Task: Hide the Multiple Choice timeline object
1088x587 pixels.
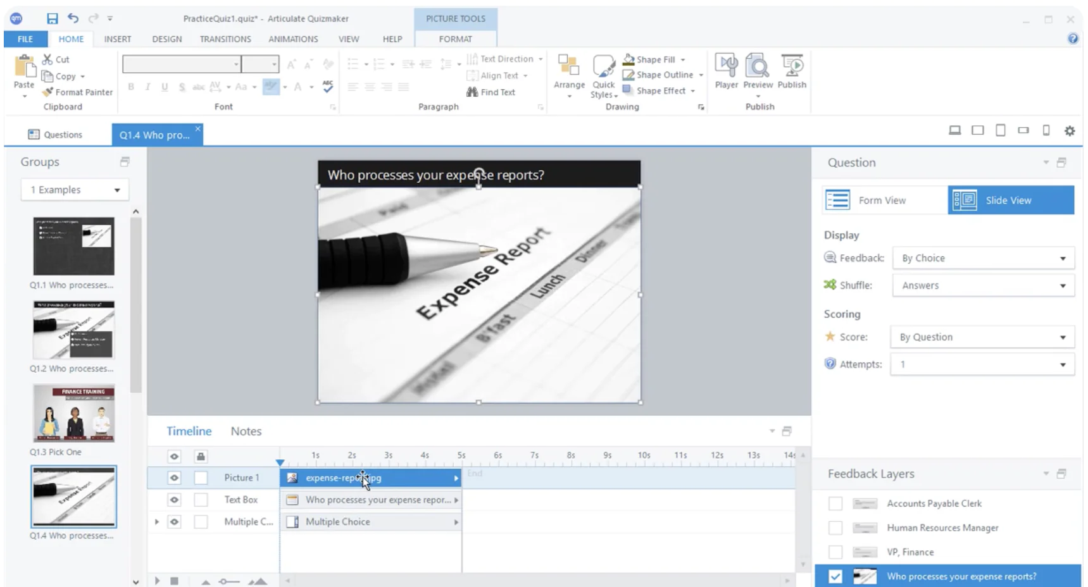Action: coord(174,522)
